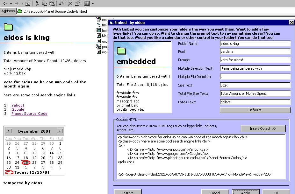
Task: Go to next month in calendar
Action: point(60,131)
